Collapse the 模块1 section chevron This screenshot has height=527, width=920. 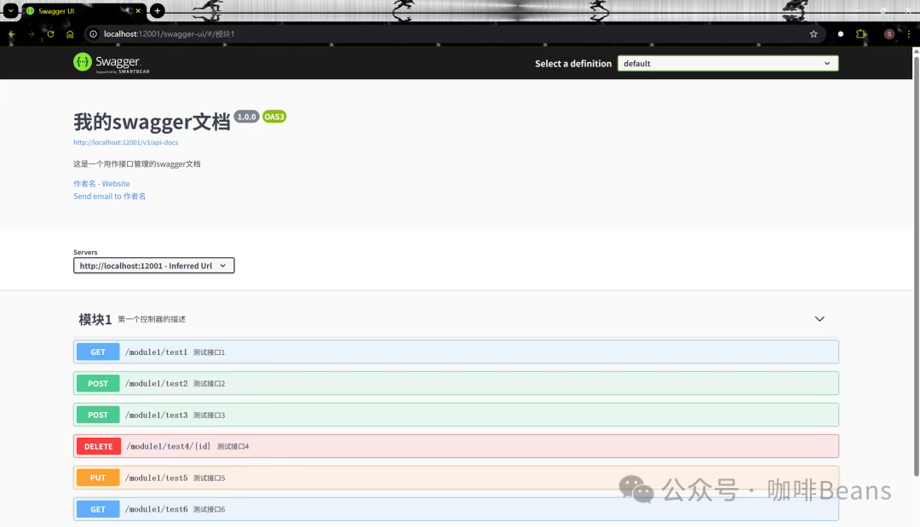(x=819, y=318)
